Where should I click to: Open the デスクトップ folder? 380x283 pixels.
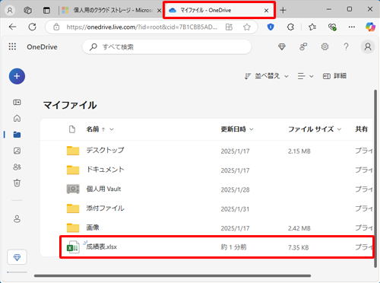point(105,150)
